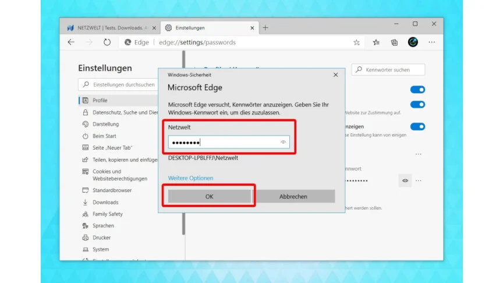Click the address bar URL

coord(197,43)
